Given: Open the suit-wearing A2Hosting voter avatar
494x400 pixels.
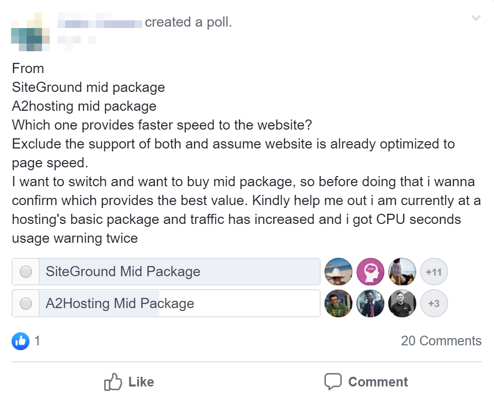Looking at the screenshot, I should pos(370,304).
